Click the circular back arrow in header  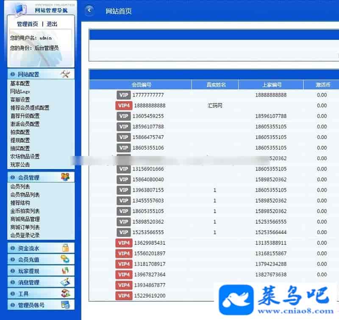pyautogui.click(x=89, y=11)
